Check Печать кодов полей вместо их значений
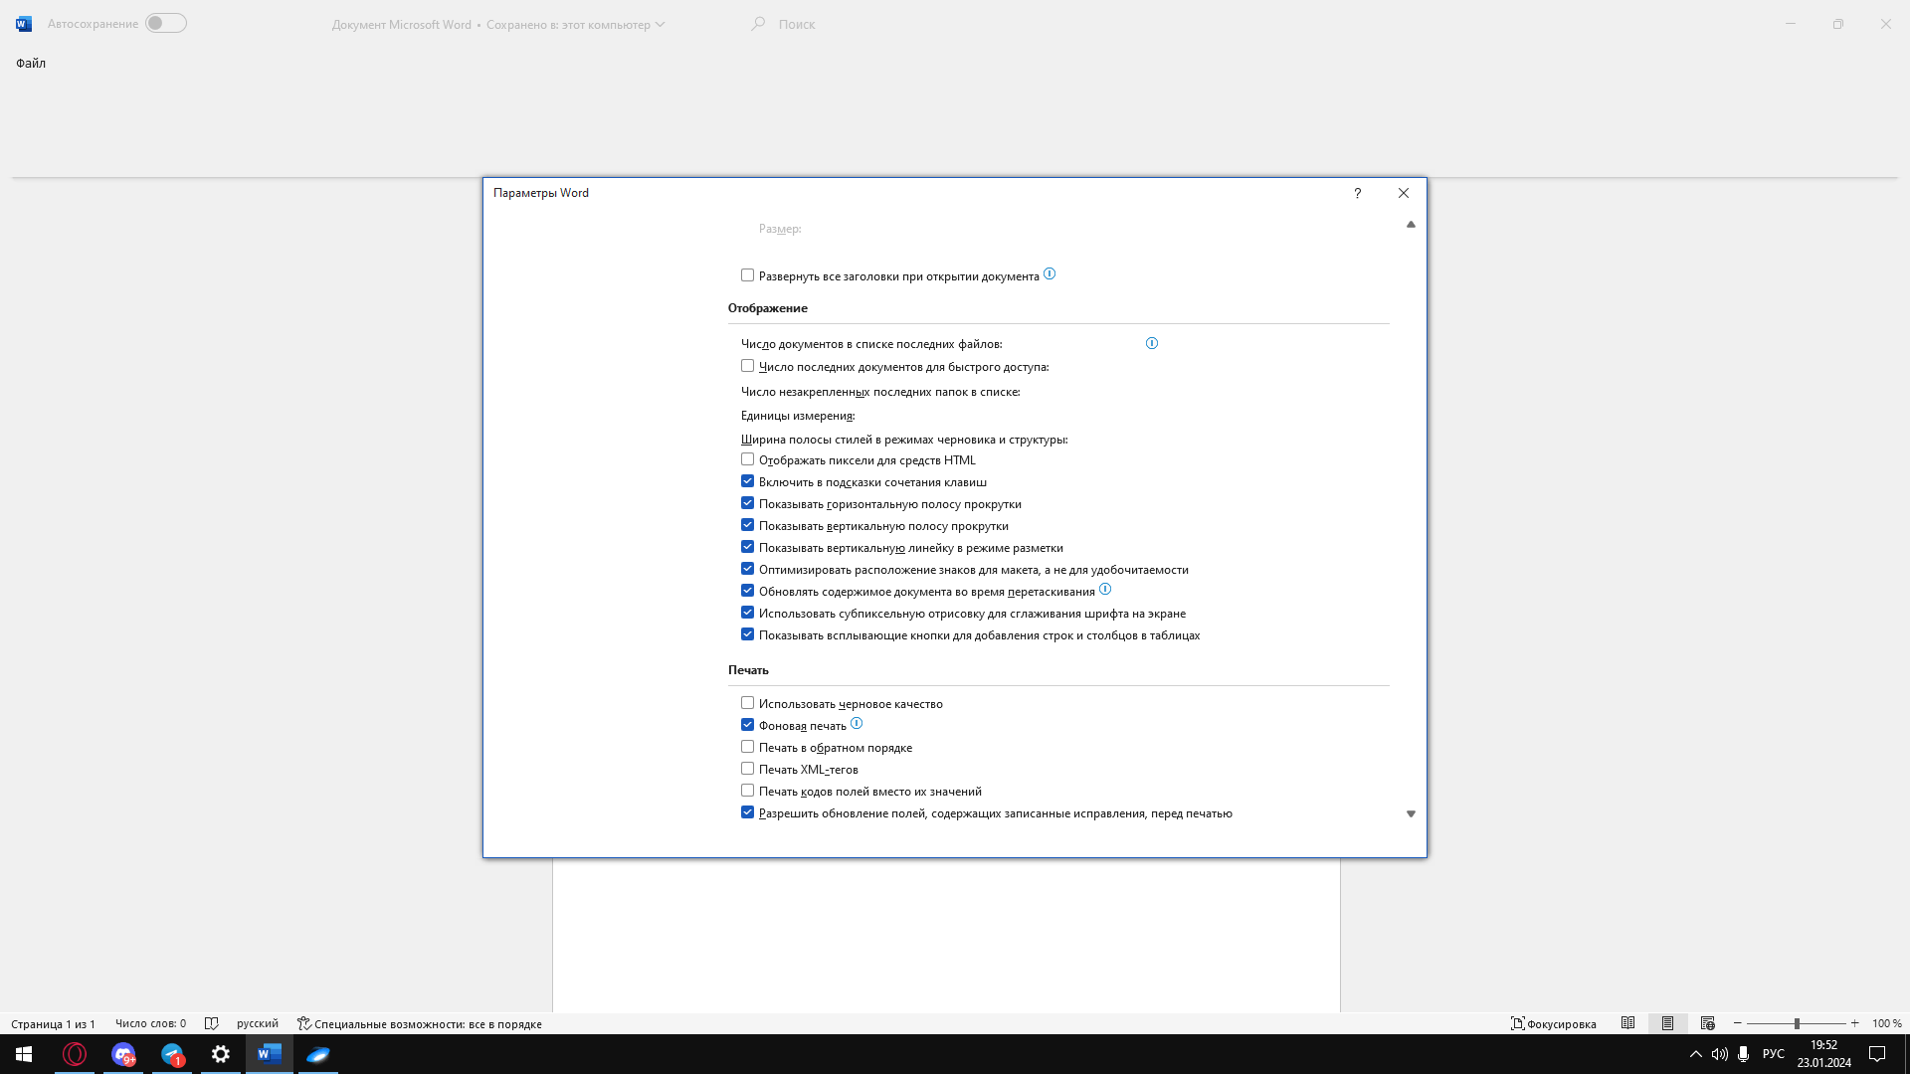Screen dimensions: 1910x1074 click(x=747, y=791)
